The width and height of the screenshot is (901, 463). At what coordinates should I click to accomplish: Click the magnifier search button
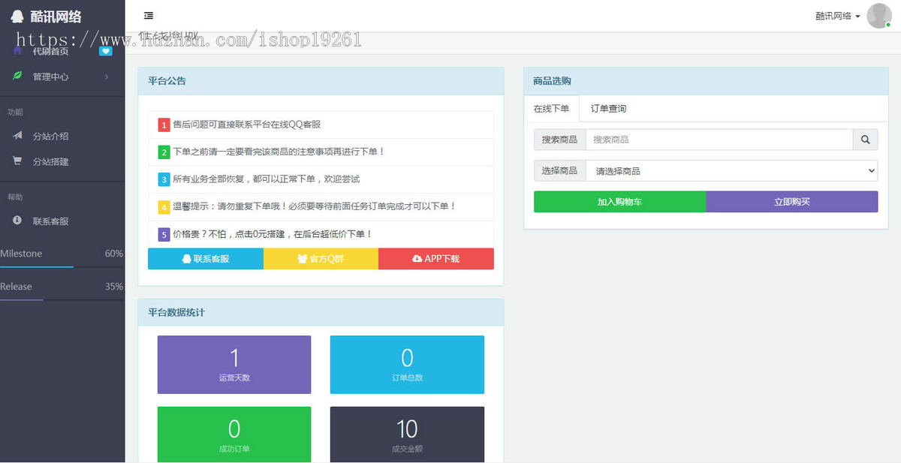(865, 140)
